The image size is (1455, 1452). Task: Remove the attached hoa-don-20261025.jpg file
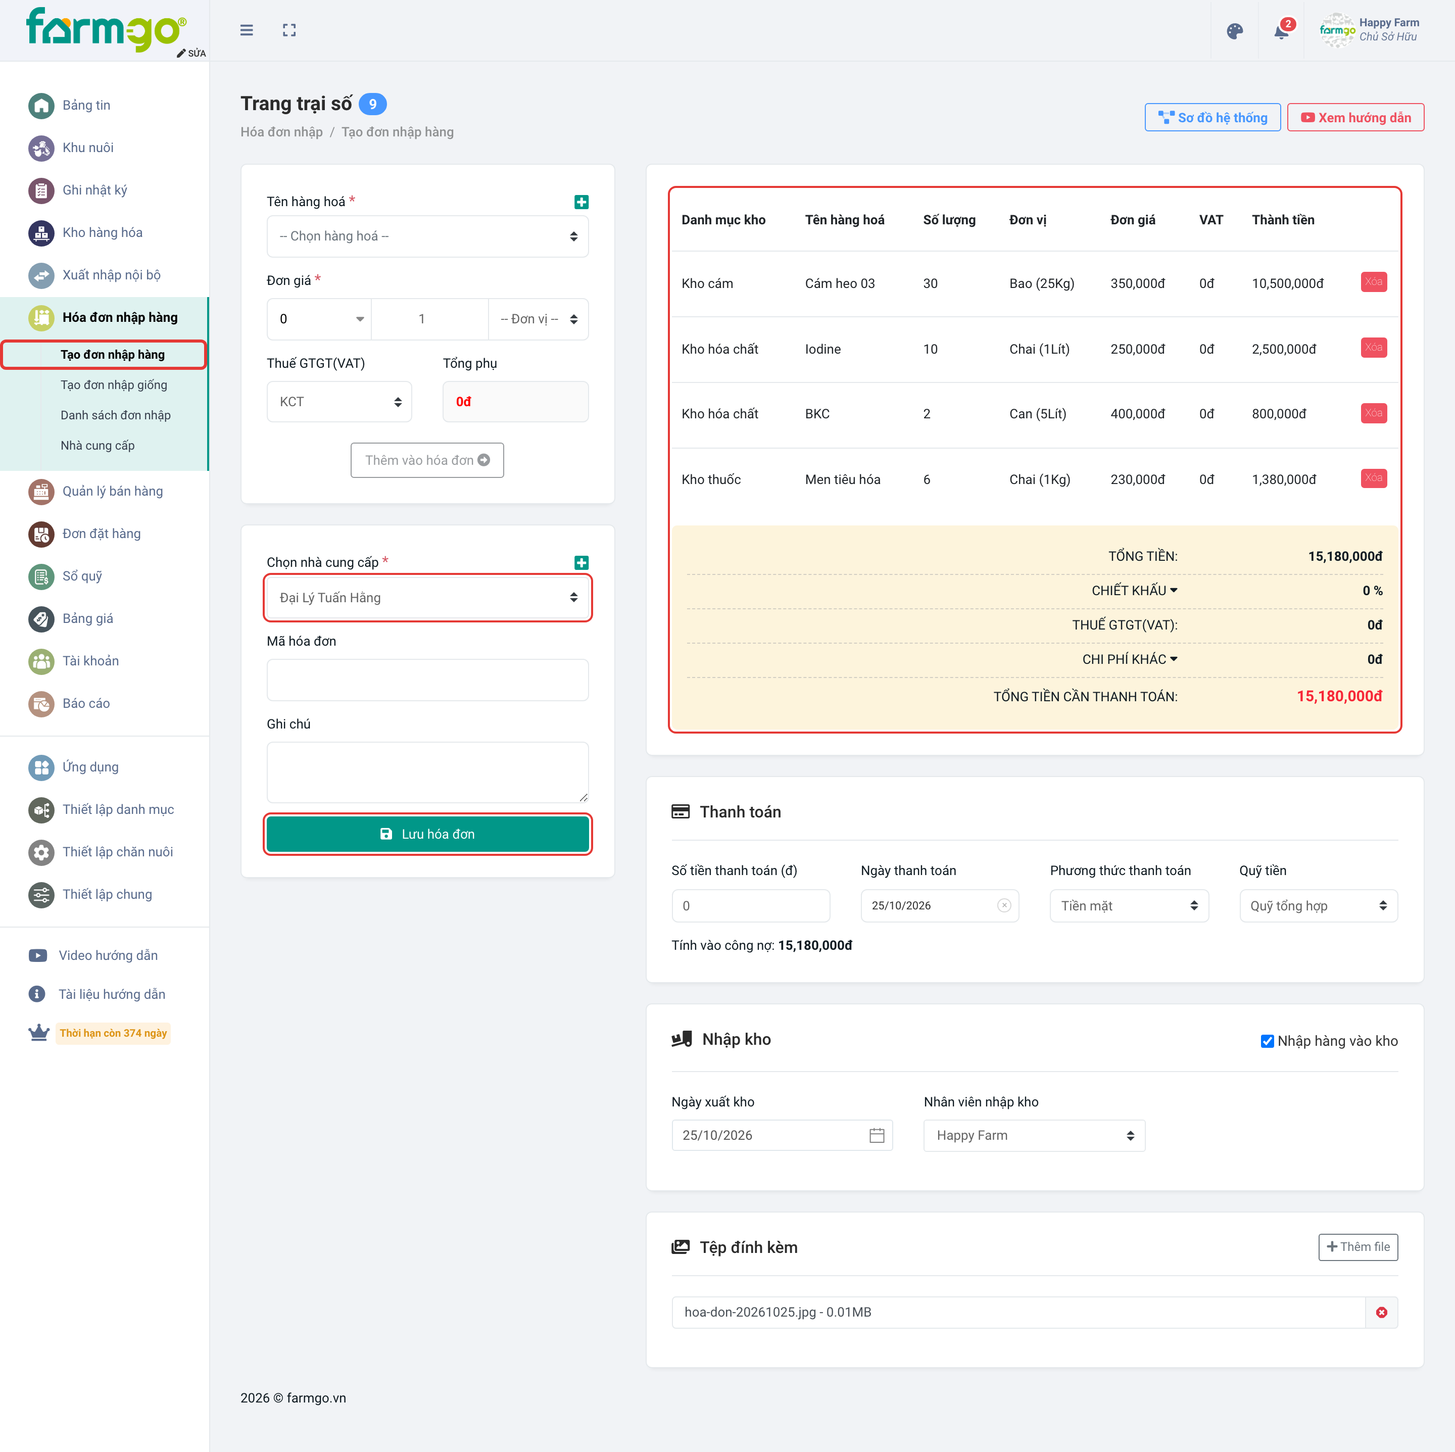click(1381, 1312)
